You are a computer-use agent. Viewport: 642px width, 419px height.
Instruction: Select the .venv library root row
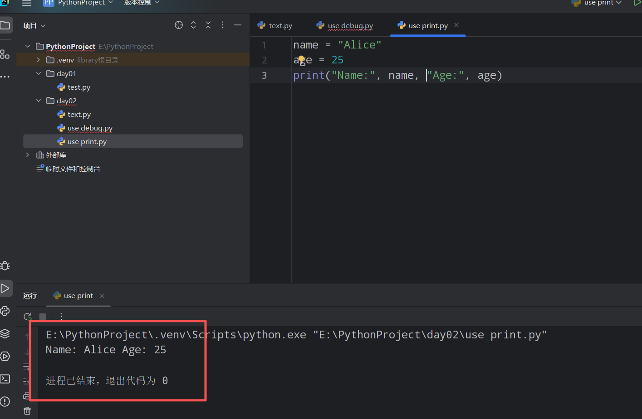133,60
